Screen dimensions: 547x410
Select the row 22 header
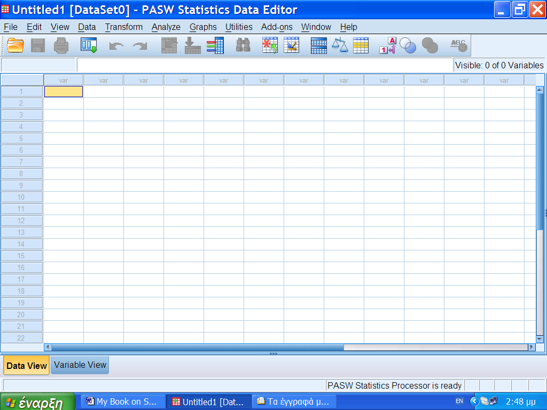21,338
